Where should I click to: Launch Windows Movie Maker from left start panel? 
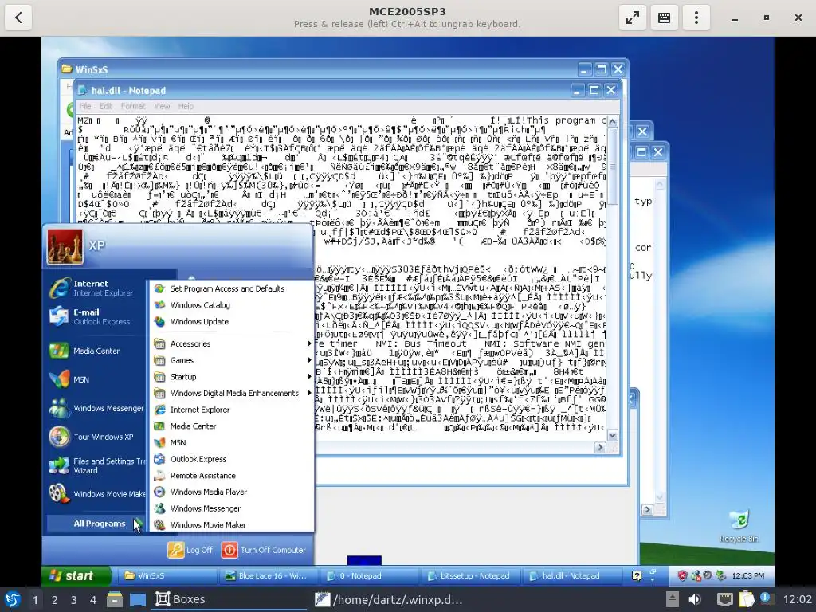(94, 494)
